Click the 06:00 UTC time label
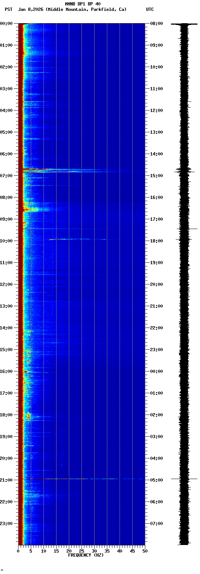The width and height of the screenshot is (200, 574). coord(157,502)
